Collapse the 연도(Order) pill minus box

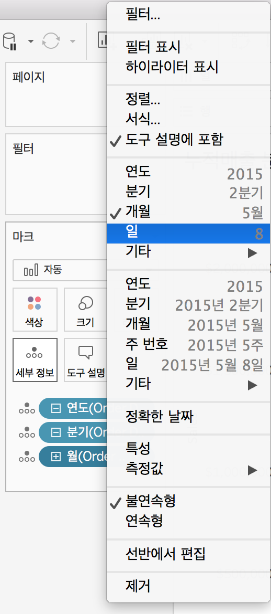(x=56, y=409)
